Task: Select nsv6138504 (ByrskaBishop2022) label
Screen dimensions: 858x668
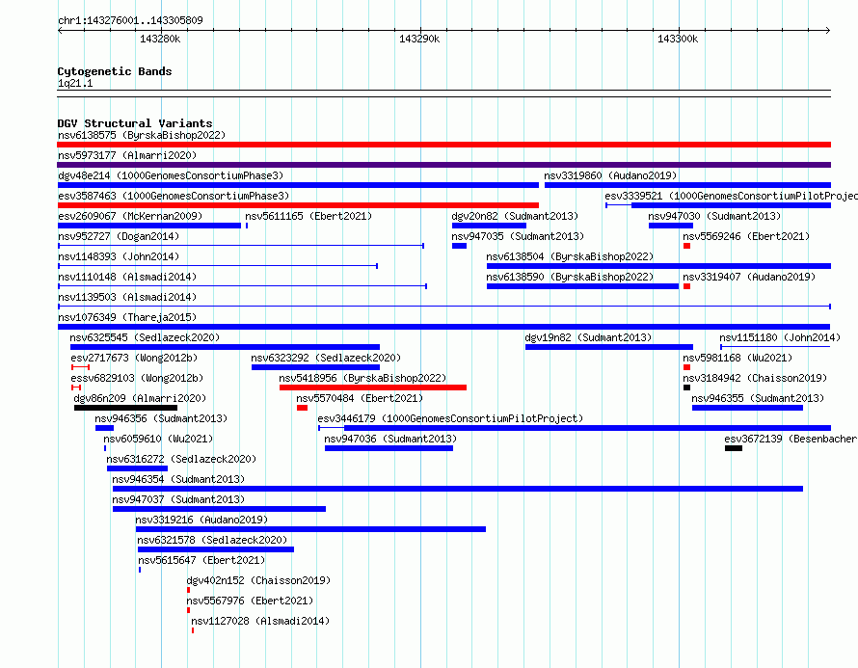Action: coord(570,256)
